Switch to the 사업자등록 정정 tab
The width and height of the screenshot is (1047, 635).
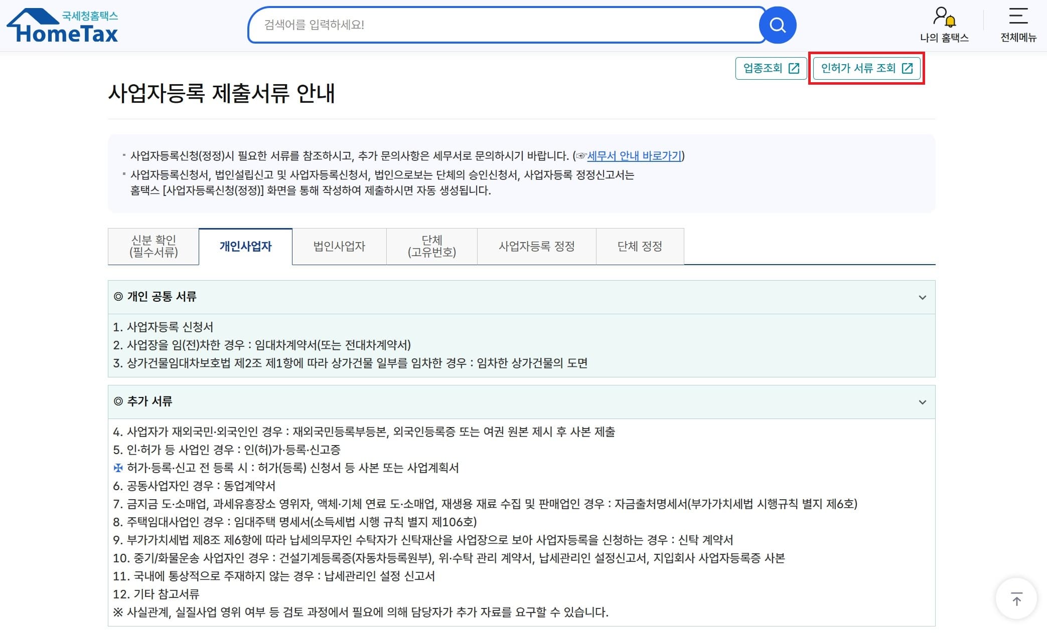[x=537, y=246]
